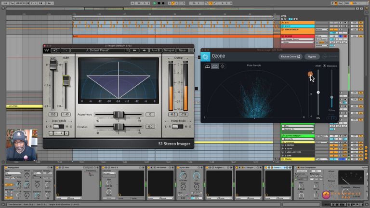Save the S1 Imager preset
This screenshot has height=208, width=370.
click(182, 50)
